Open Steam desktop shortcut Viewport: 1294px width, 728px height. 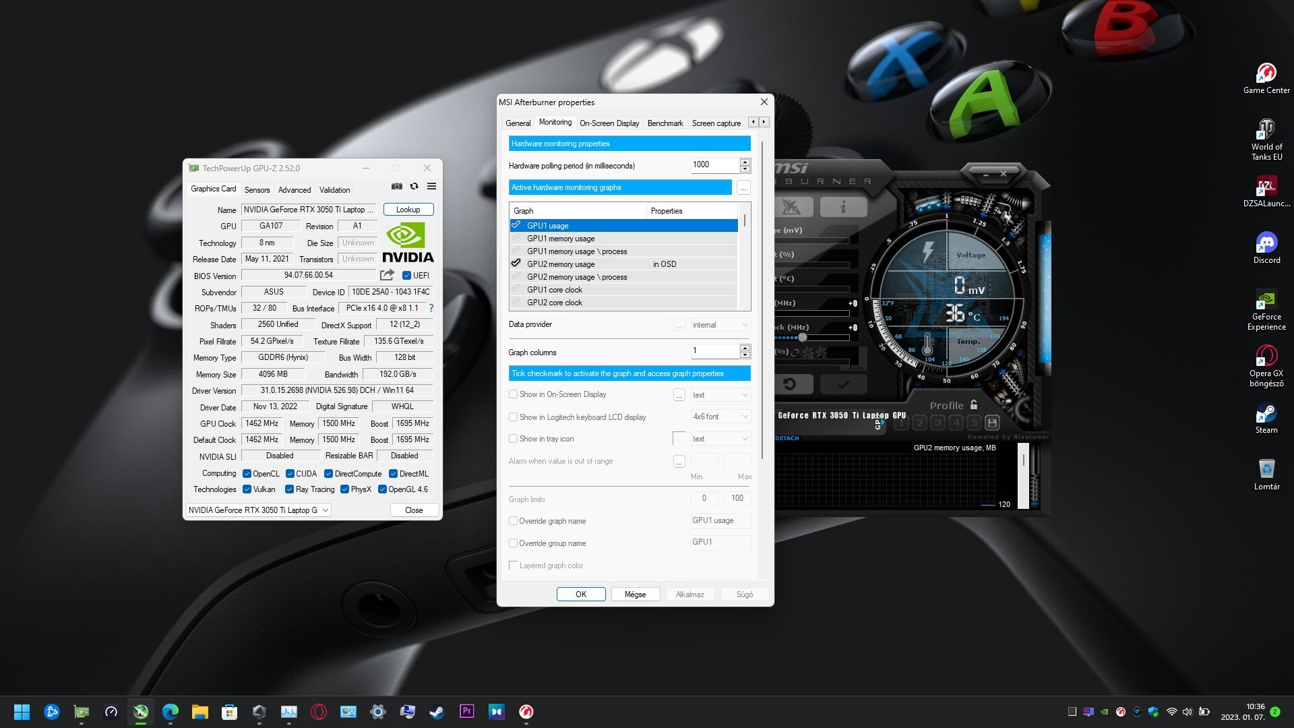(x=1266, y=418)
